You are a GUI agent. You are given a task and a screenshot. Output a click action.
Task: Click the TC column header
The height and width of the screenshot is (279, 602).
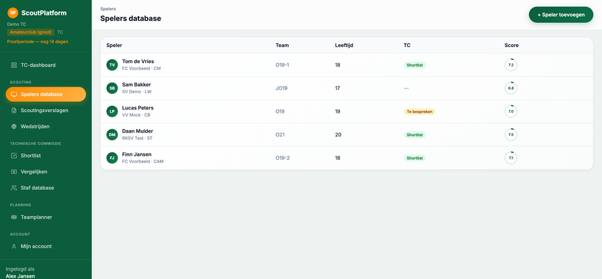407,45
